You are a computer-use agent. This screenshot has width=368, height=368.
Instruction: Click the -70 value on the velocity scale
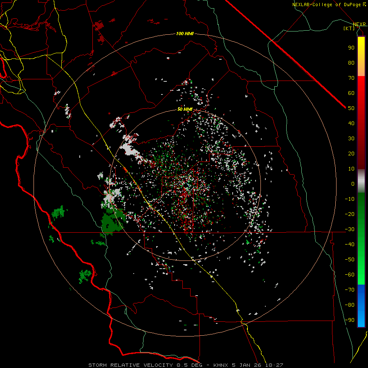(x=350, y=289)
